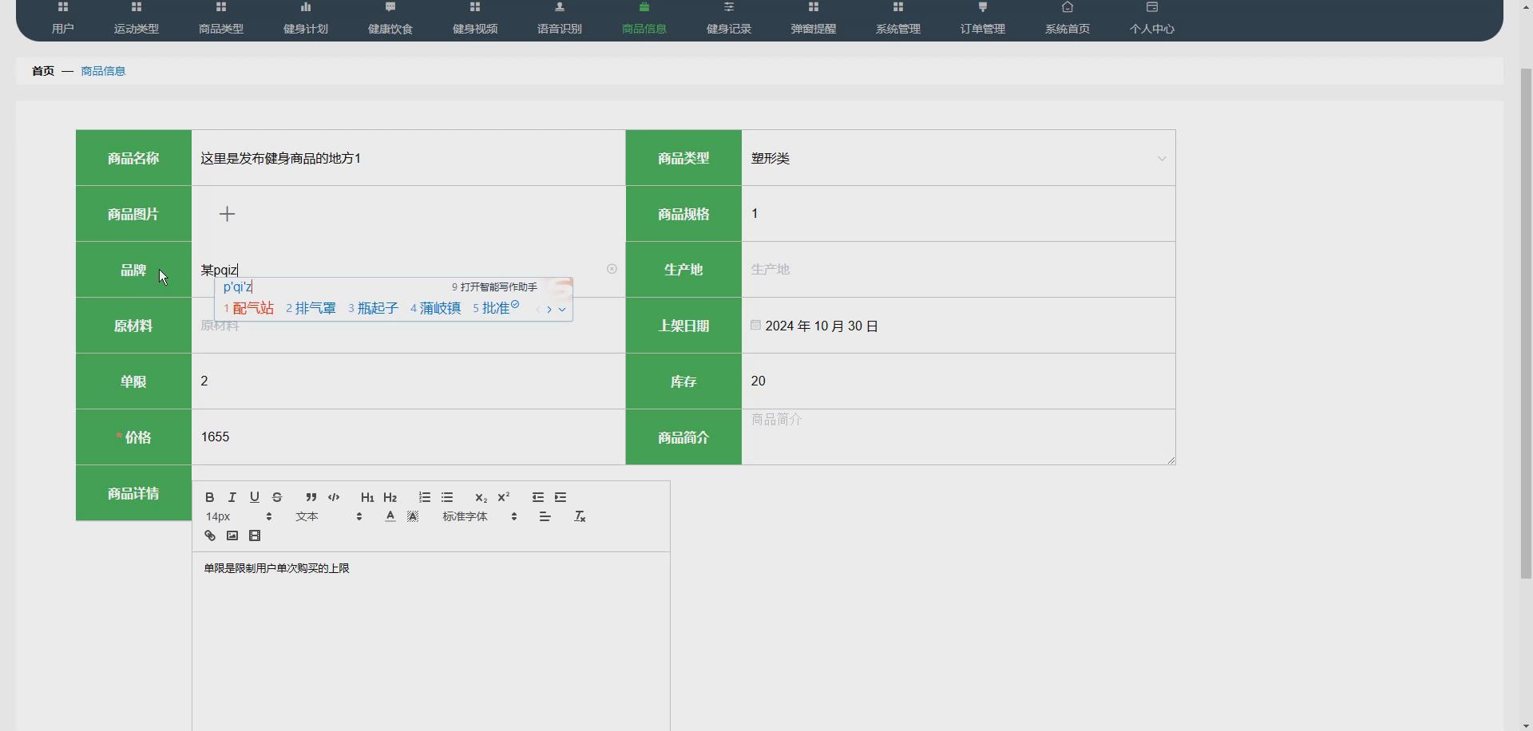Screen dimensions: 1533x731
Task: Open the text alignment options
Action: [545, 516]
